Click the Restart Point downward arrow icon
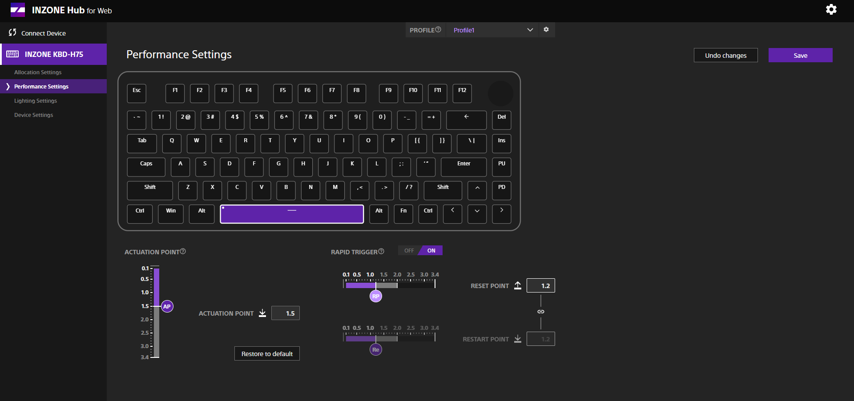 click(x=518, y=339)
